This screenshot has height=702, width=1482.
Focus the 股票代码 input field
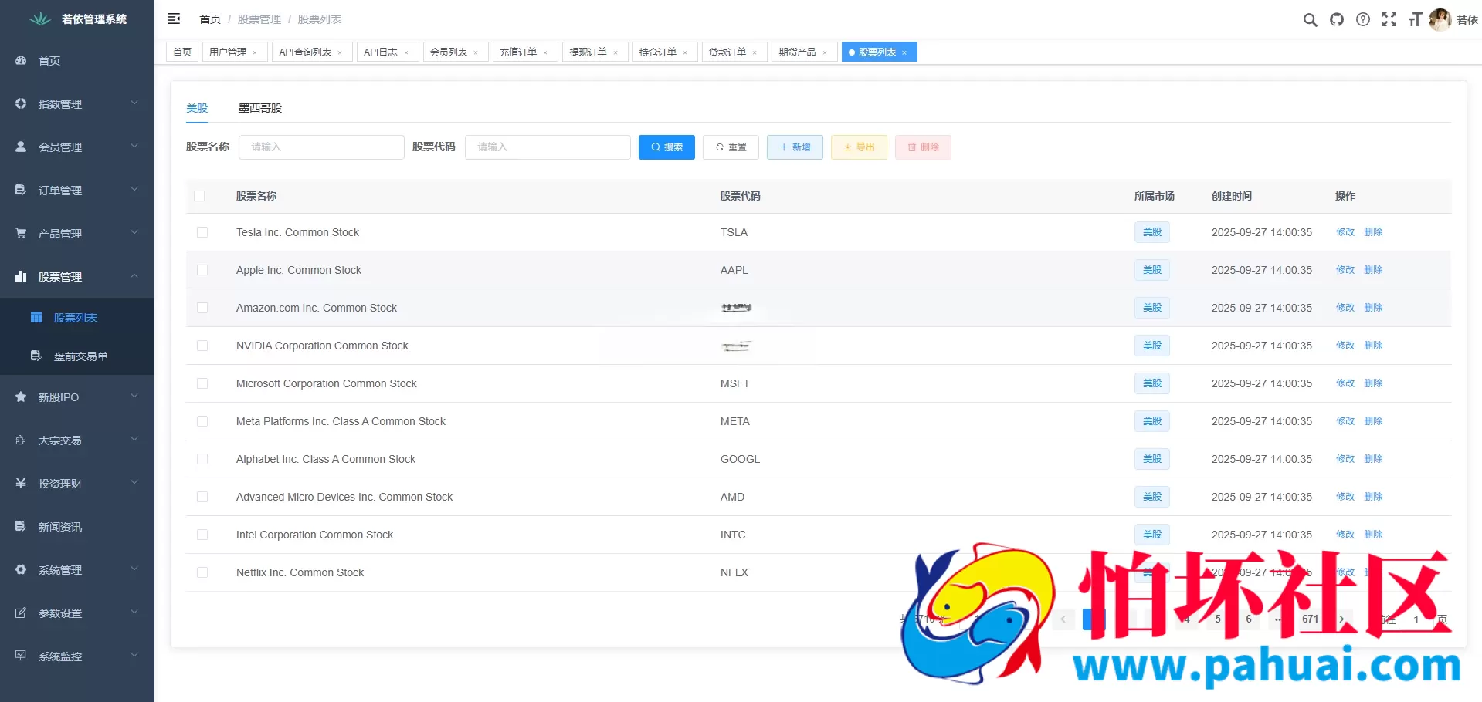point(548,147)
